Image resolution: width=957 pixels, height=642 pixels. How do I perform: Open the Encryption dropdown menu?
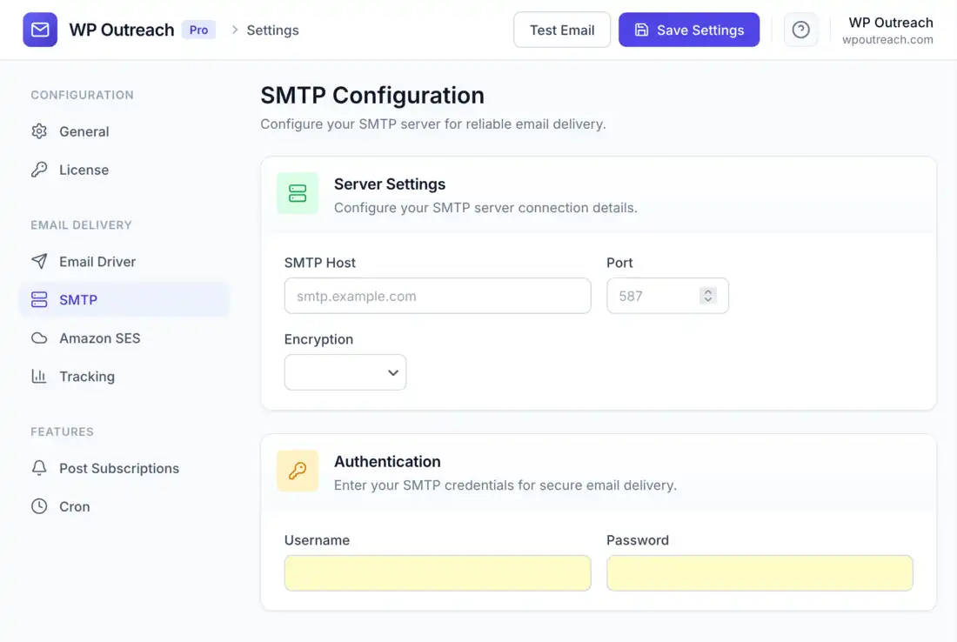coord(345,371)
